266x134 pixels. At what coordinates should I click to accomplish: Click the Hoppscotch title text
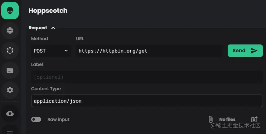pos(48,11)
